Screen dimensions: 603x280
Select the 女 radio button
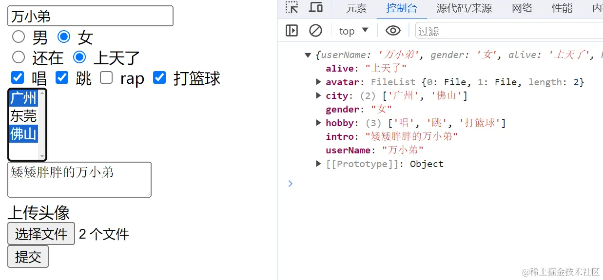64,37
